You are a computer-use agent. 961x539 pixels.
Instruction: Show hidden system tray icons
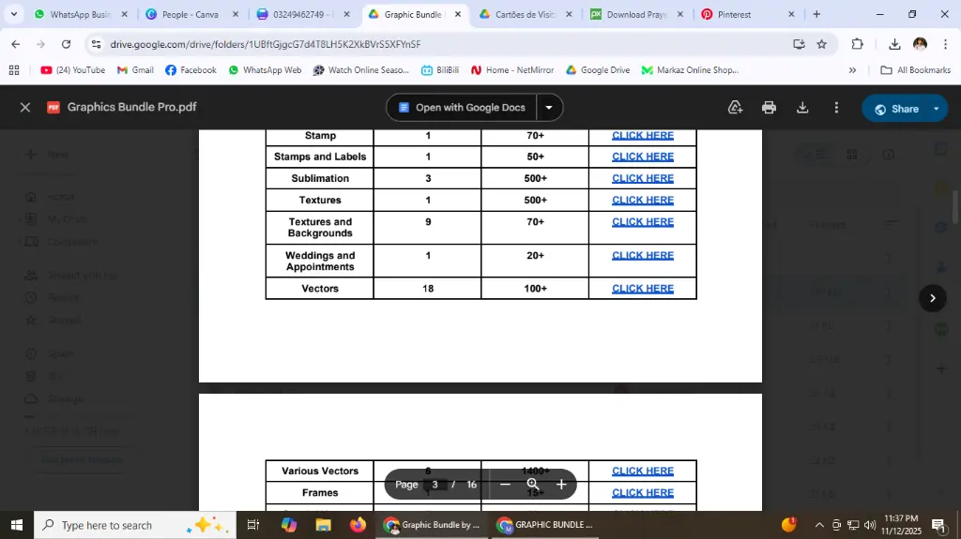tap(818, 525)
